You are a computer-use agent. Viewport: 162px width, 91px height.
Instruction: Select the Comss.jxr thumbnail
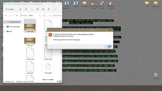coord(30,41)
